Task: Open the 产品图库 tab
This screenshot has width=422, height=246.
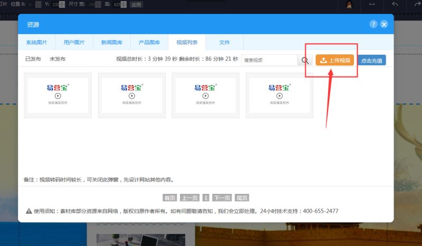Action: (149, 42)
